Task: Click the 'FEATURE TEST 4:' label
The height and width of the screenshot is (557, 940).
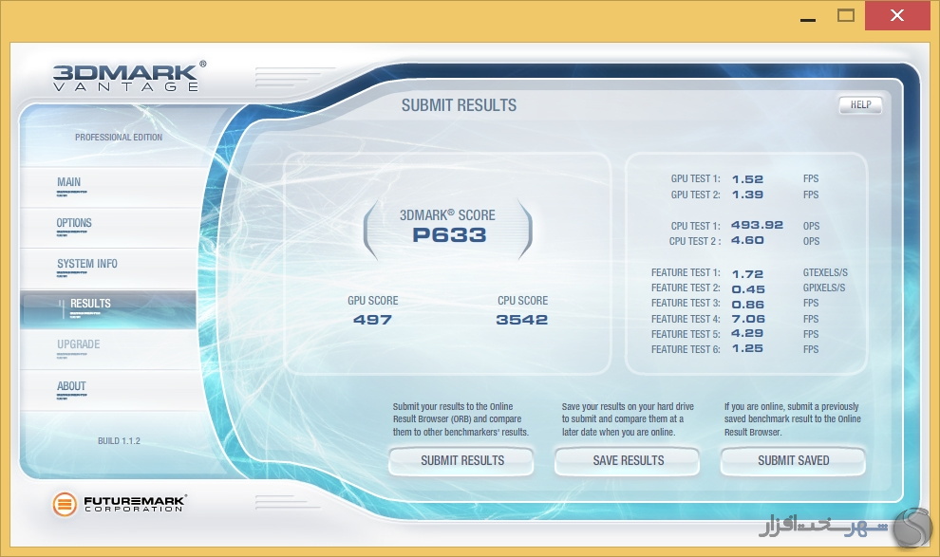Action: (686, 319)
